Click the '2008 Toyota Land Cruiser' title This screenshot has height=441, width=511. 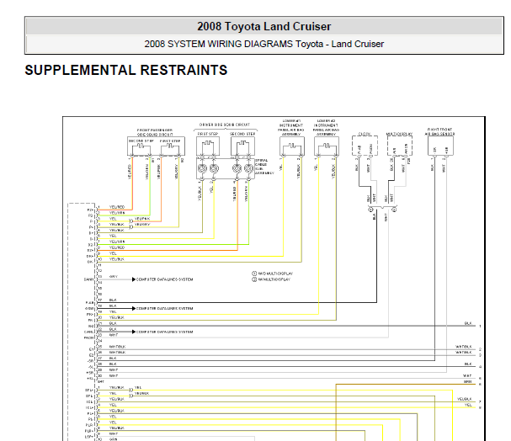pos(264,26)
